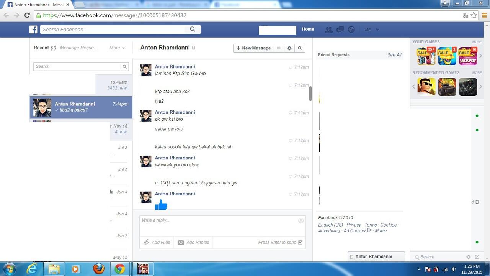Viewport: 490px width, 276px height.
Task: Click the chat sidebar compose icon
Action: coord(477,257)
